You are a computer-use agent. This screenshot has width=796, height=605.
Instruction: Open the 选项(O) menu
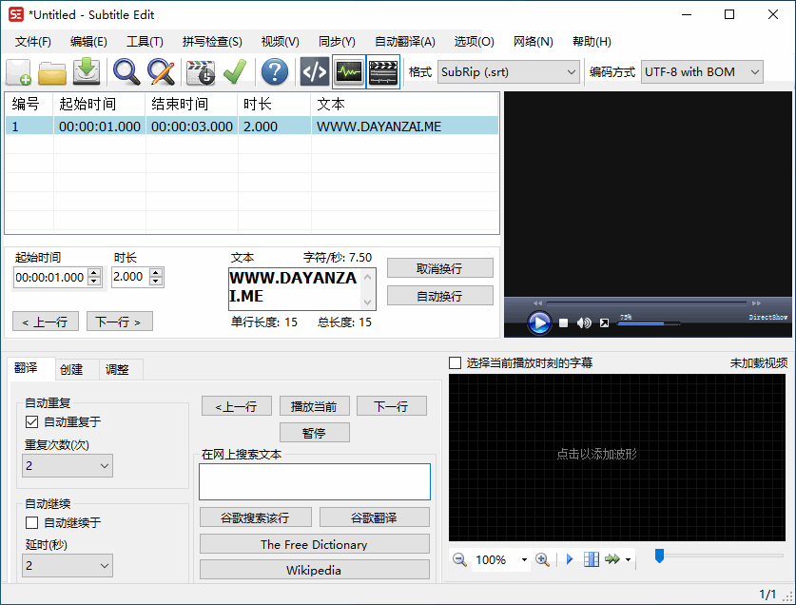[x=475, y=42]
